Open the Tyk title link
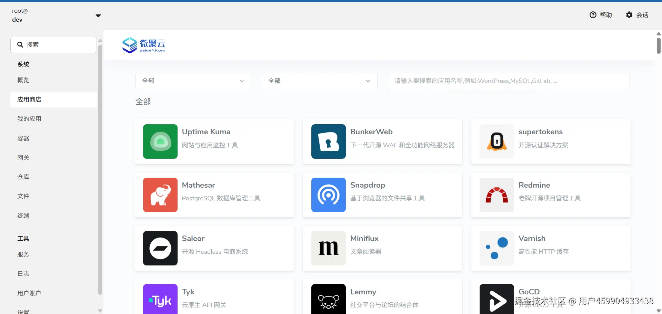 tap(188, 292)
